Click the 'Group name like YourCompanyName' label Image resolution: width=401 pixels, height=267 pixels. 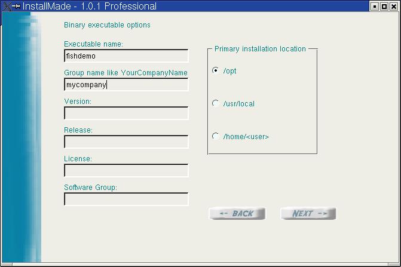125,73
